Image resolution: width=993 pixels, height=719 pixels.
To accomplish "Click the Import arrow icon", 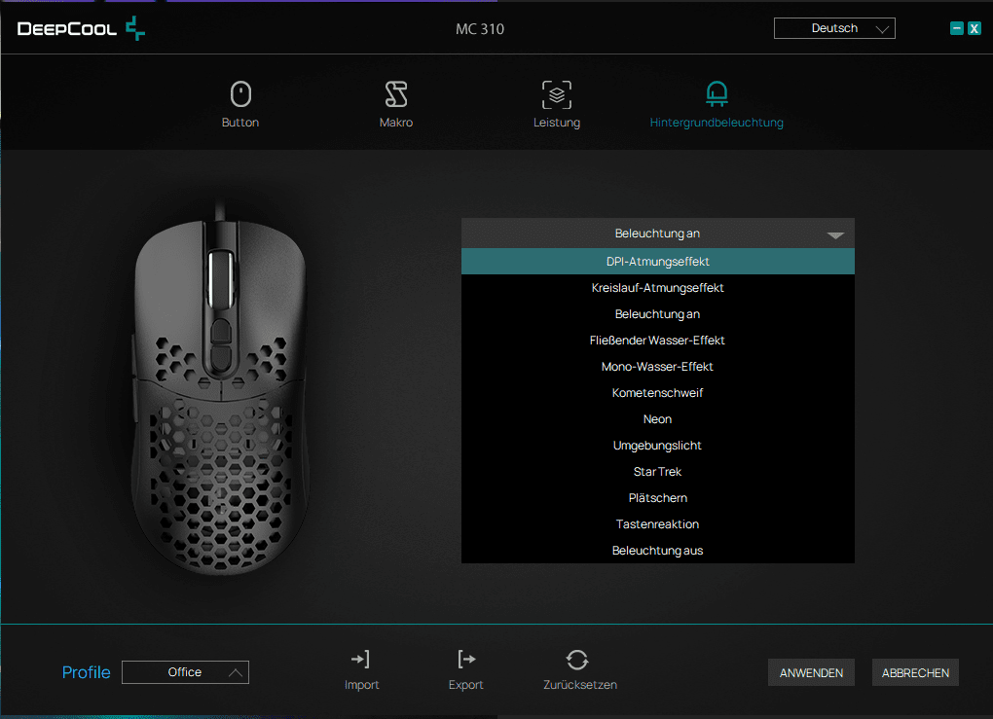I will click(361, 659).
